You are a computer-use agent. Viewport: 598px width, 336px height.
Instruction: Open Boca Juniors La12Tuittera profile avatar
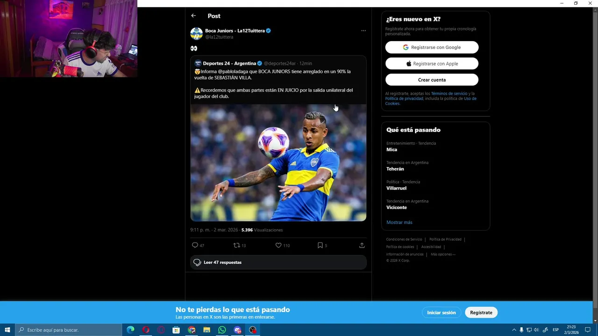point(196,34)
